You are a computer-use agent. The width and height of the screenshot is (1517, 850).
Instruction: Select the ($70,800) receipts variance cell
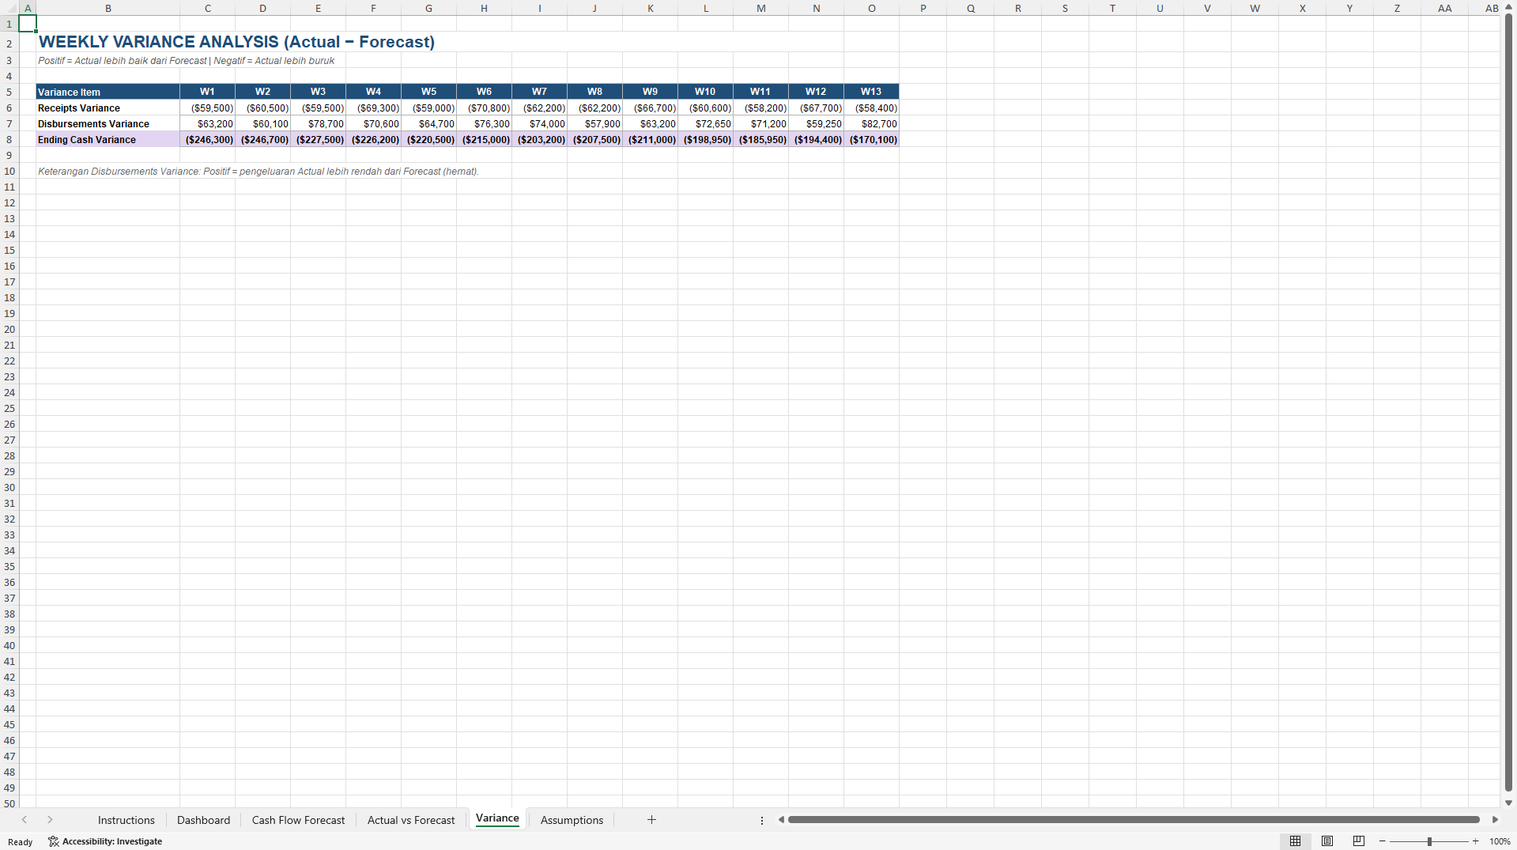tap(484, 108)
